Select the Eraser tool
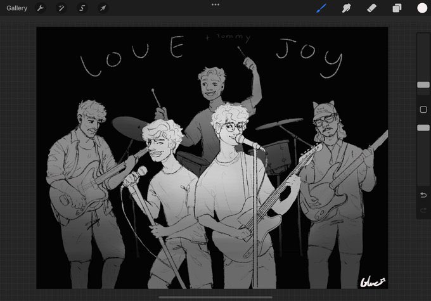Image resolution: width=431 pixels, height=301 pixels. [371, 8]
